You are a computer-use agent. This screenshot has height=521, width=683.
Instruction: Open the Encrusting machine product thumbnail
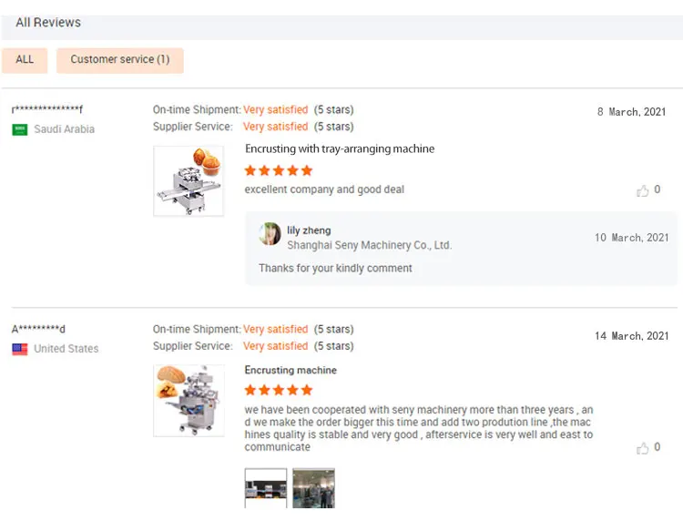click(x=189, y=400)
